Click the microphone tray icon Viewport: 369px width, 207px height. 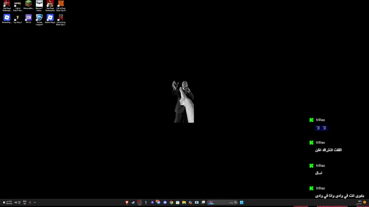pyautogui.click(x=30, y=202)
